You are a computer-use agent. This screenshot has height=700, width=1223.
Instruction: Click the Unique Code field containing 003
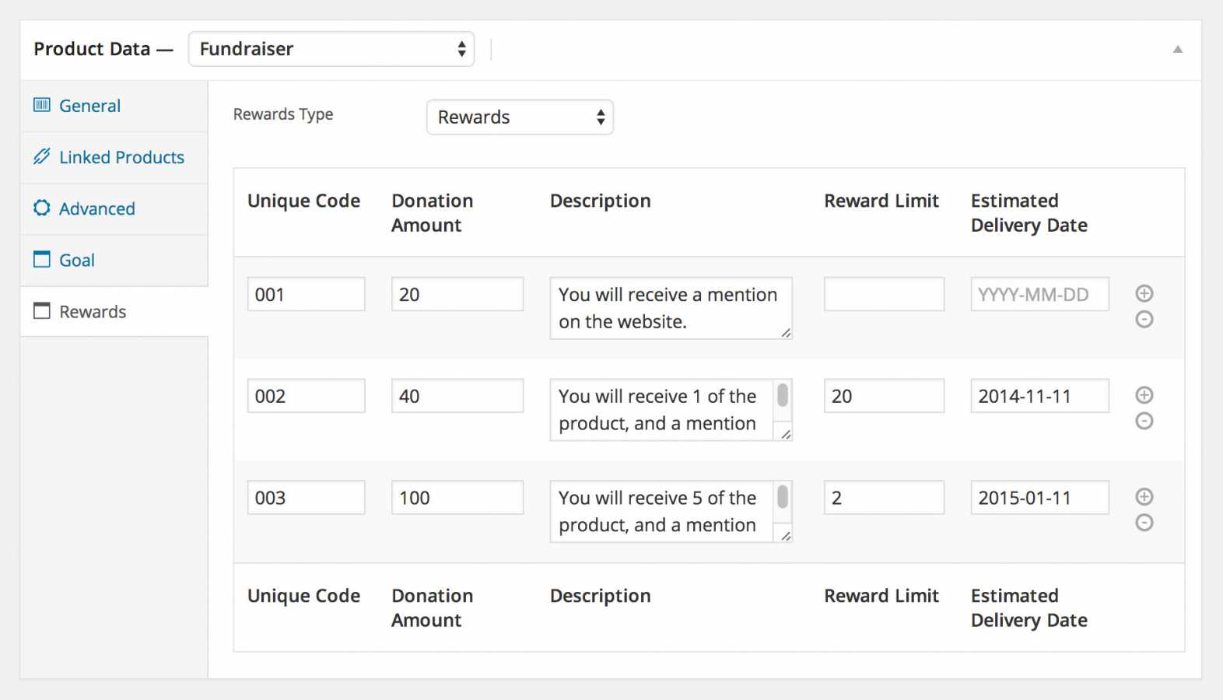[x=306, y=498]
